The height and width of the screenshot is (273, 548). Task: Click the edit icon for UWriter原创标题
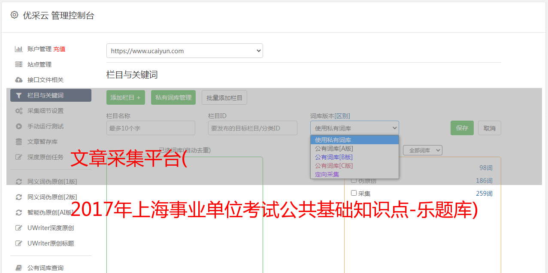tap(19, 243)
